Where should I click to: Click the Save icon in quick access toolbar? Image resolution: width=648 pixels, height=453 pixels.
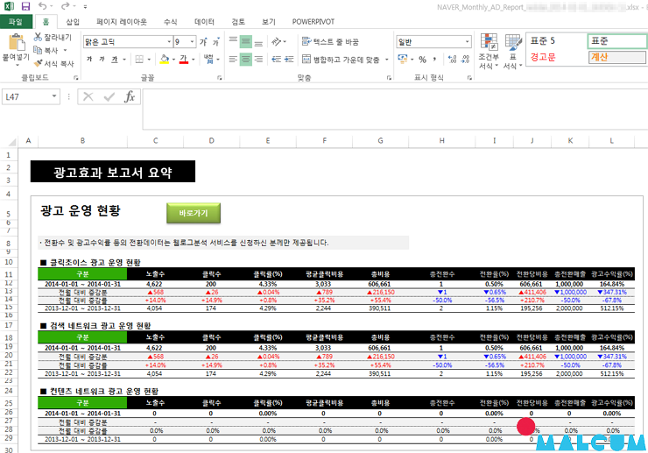[25, 6]
